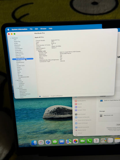Select PCI in the Hardware list
Screen dimensions: 120x160
[x=18, y=64]
